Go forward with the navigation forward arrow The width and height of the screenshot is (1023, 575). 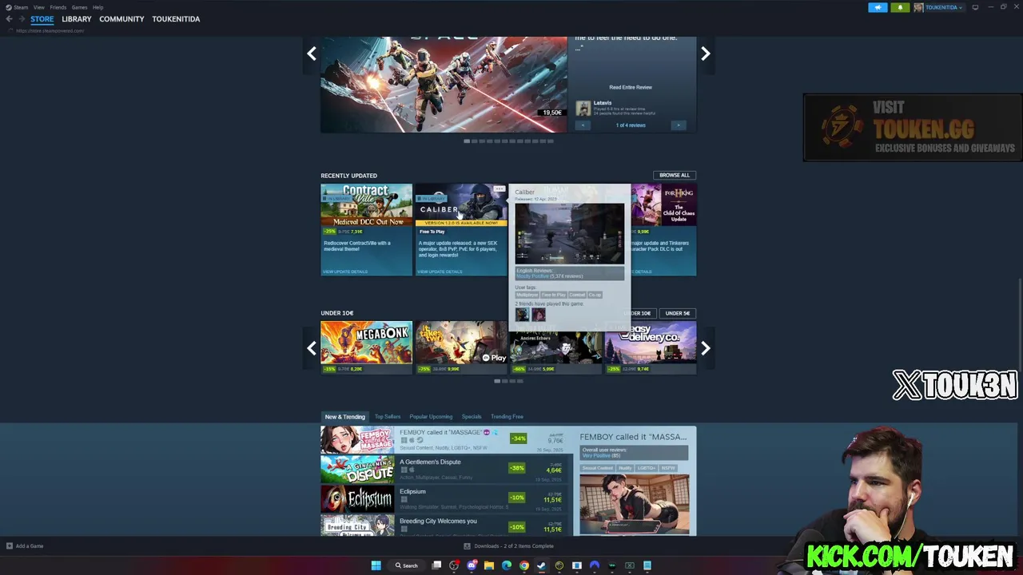point(22,18)
